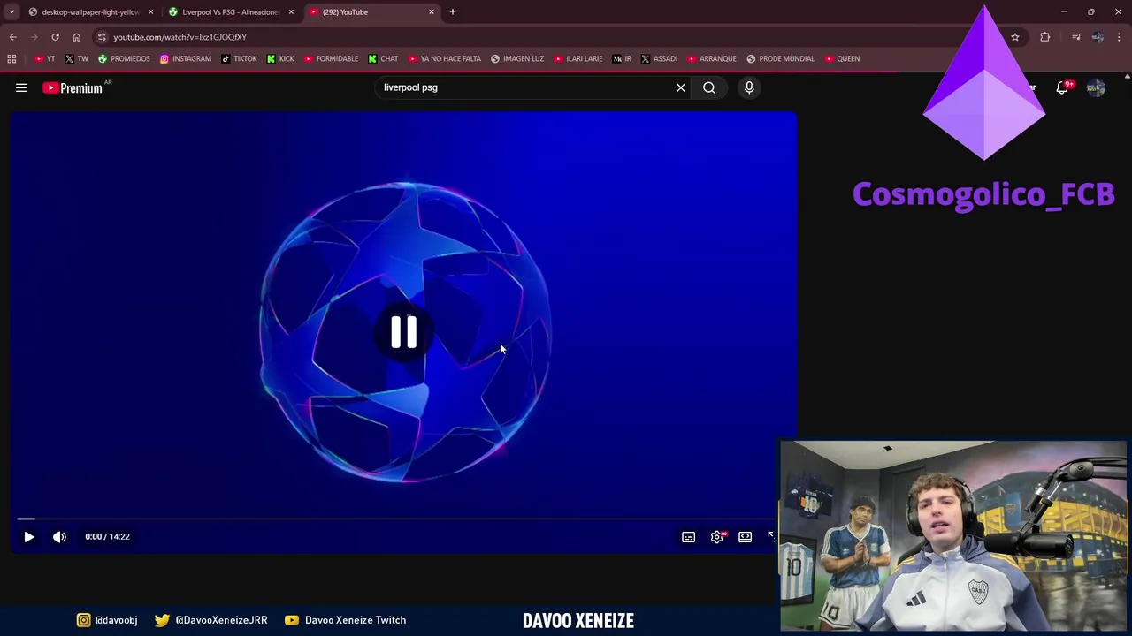1132x636 pixels.
Task: Open KICK bookmark
Action: [x=280, y=58]
